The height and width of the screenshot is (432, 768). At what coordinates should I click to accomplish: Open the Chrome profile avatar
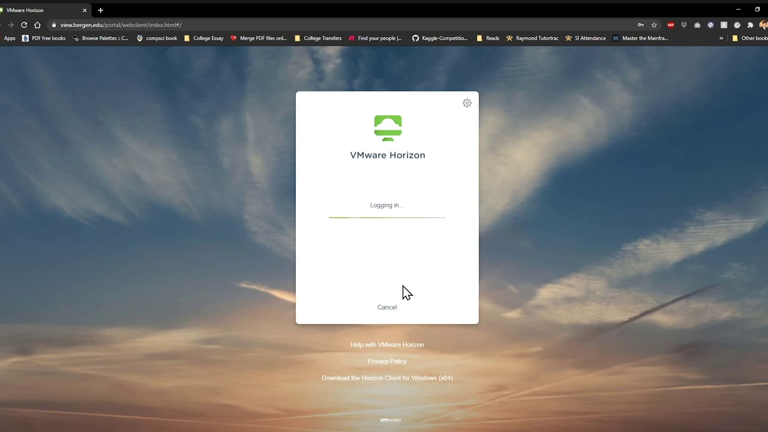pos(763,25)
